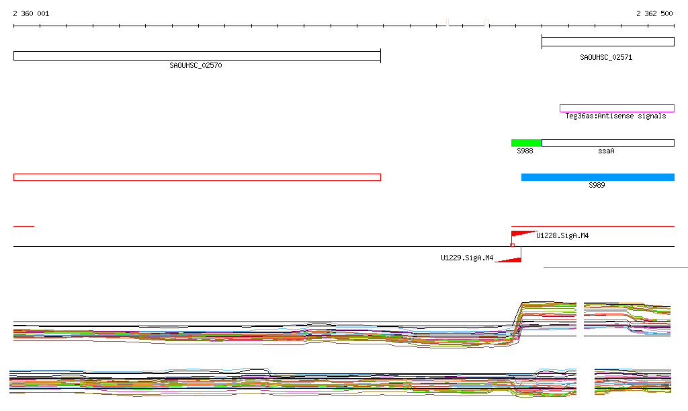Click the 2 362 500 end coordinate

[x=654, y=13]
